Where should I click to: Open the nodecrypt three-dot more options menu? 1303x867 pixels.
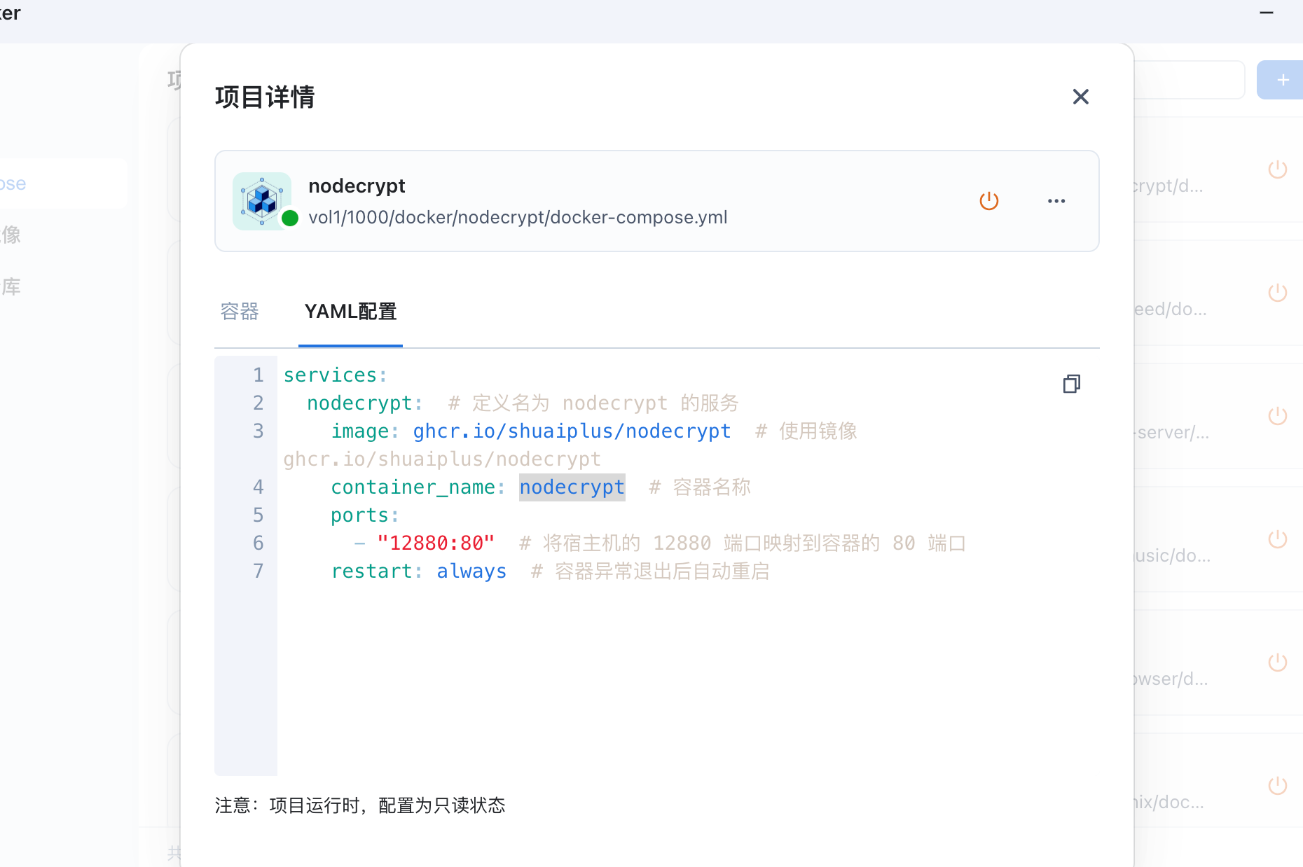1056,201
